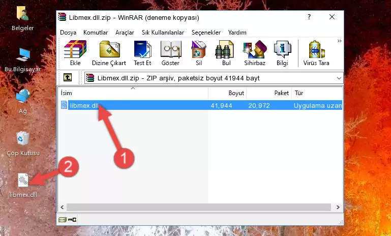
Task: Select the Çöp Kutusu recycle bin
Action: coord(23,144)
